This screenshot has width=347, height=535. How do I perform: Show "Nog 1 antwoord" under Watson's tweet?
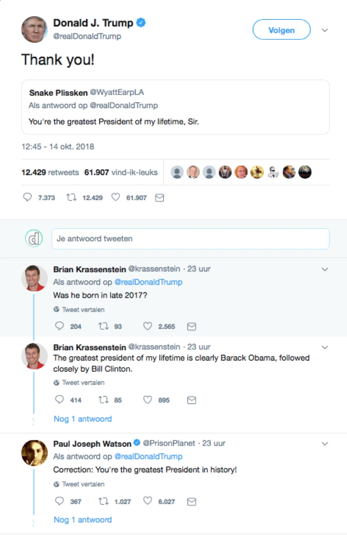point(83,520)
